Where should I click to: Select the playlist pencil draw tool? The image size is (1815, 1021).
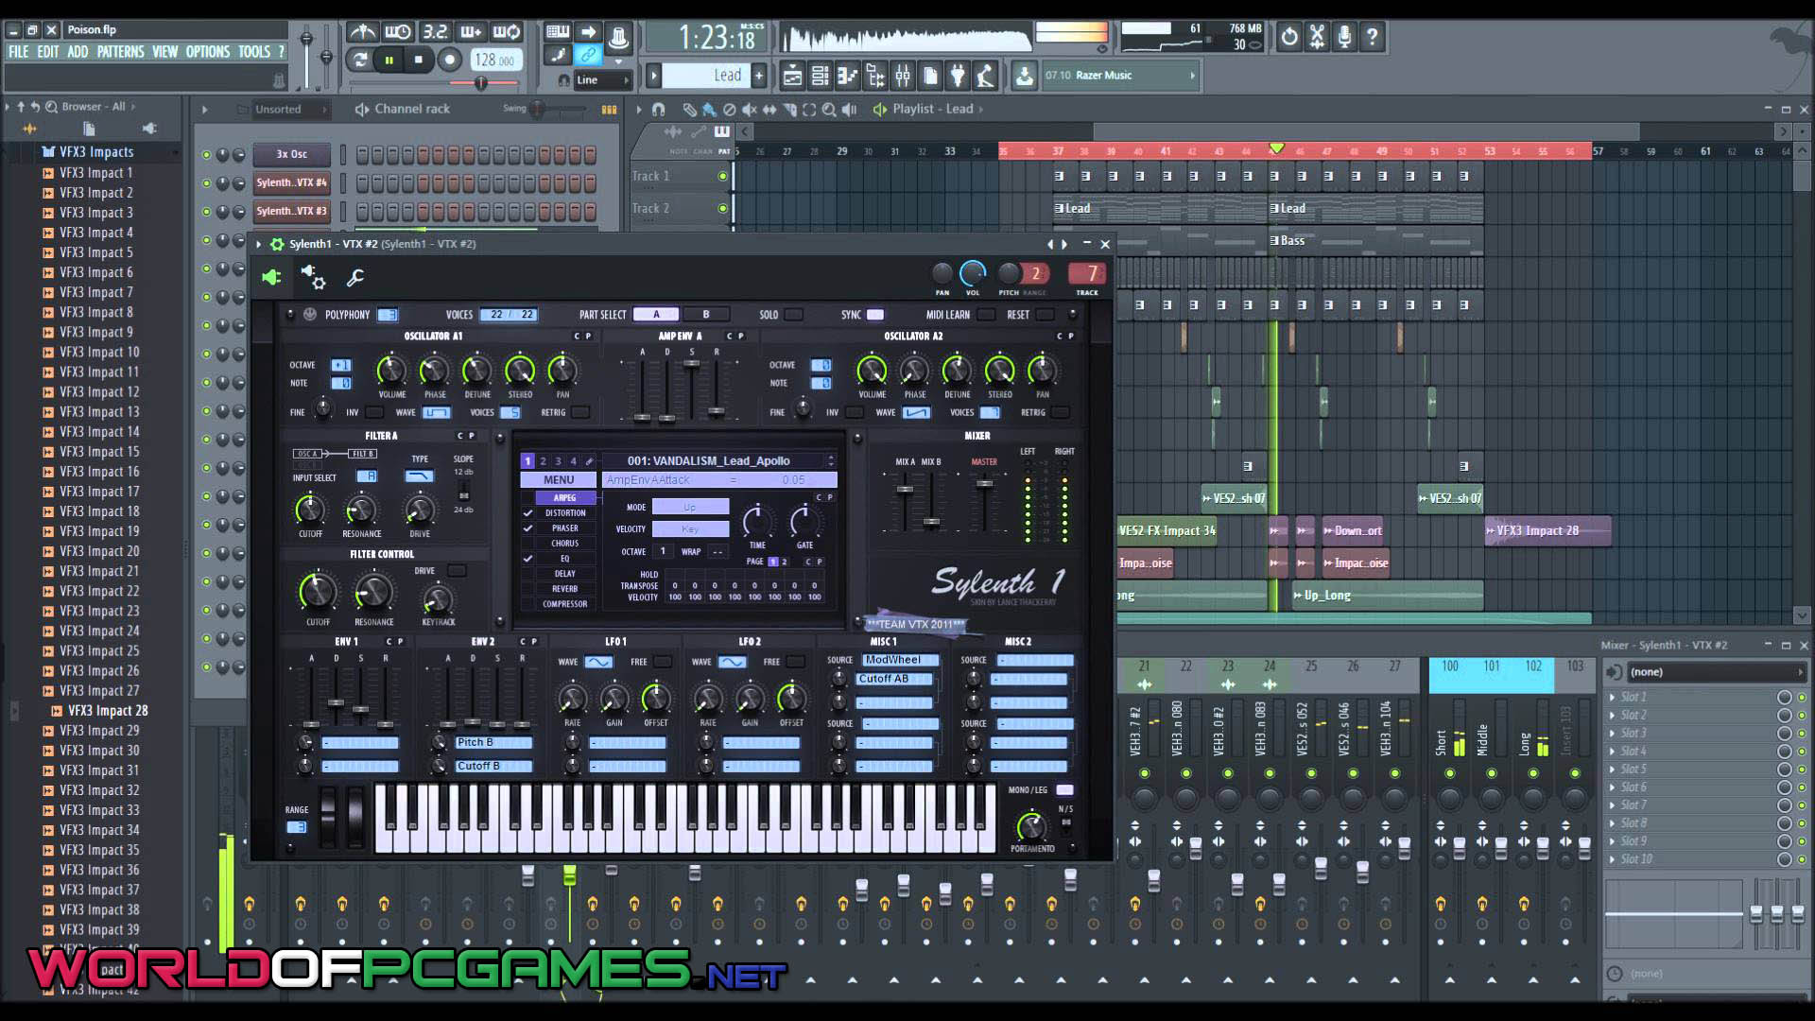tap(689, 110)
